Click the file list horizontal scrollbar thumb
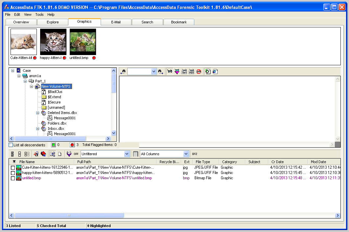 pyautogui.click(x=69, y=215)
